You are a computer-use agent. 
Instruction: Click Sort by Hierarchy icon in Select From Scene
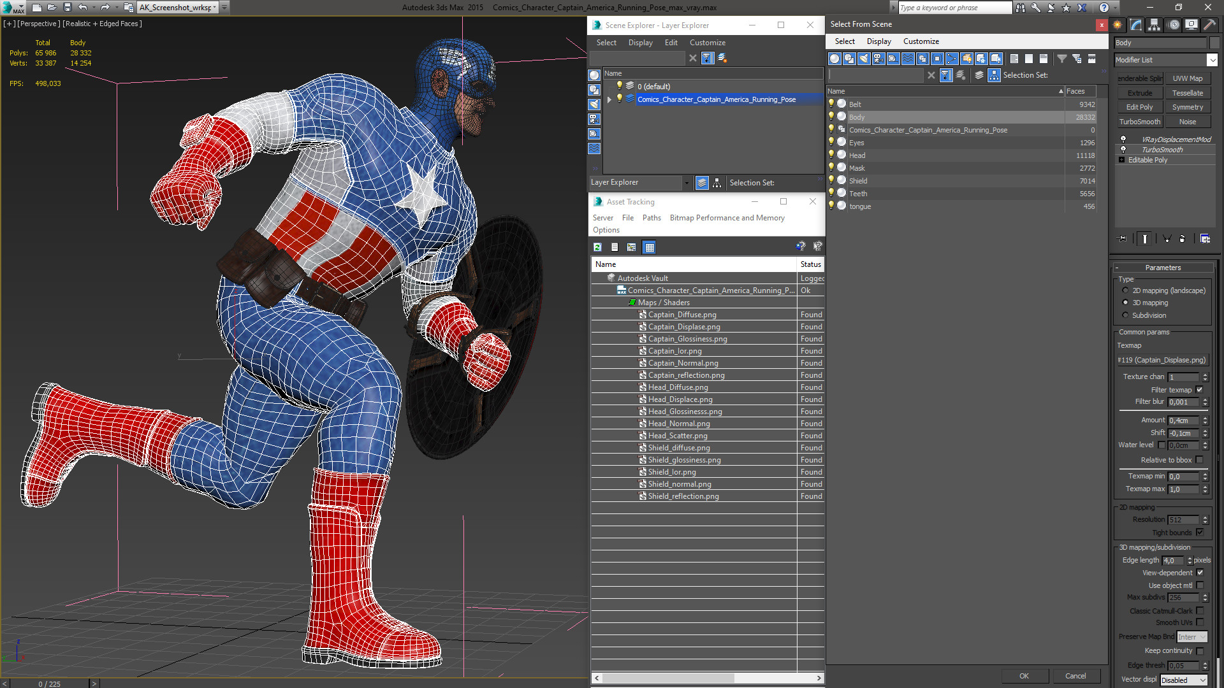click(x=994, y=75)
